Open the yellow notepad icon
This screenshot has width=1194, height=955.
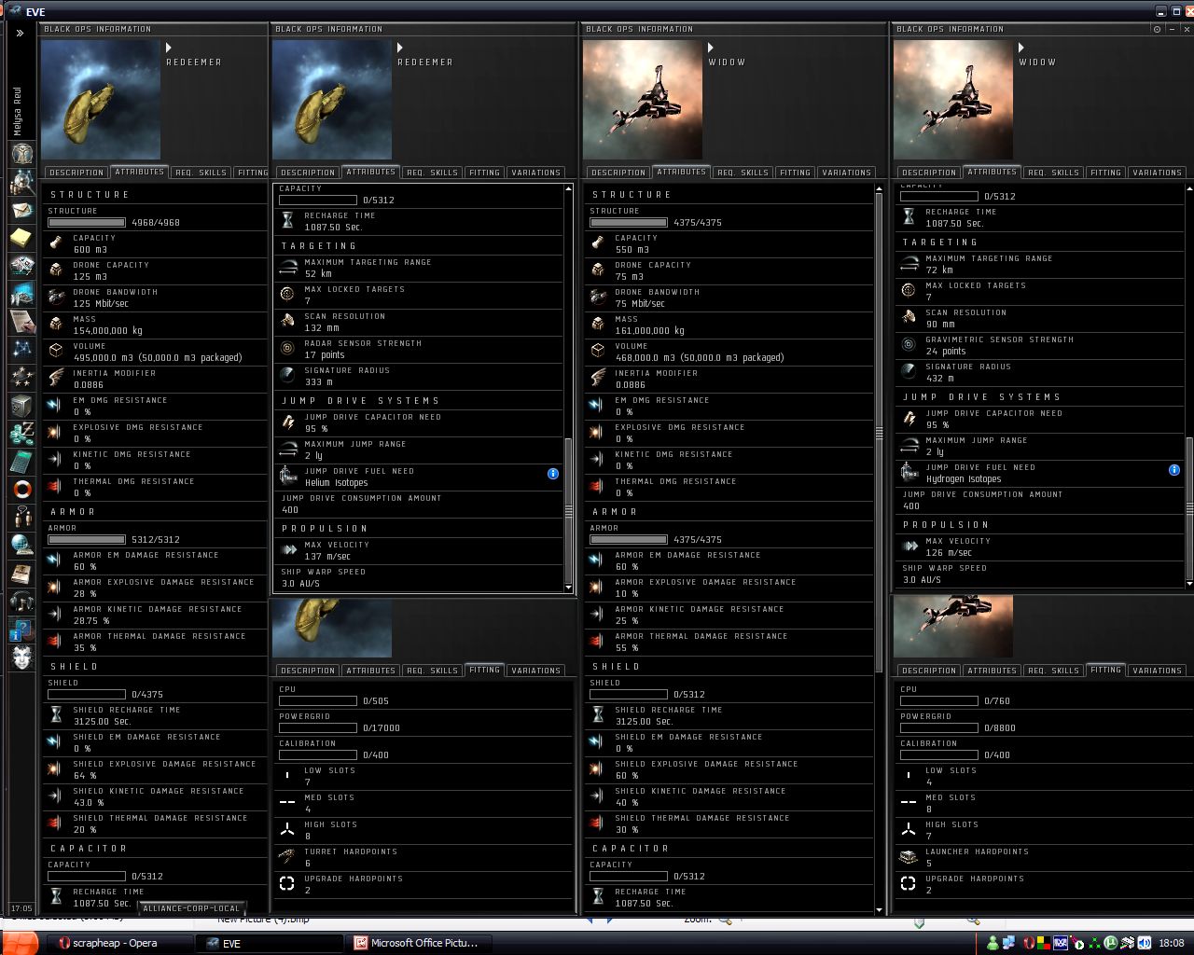click(22, 239)
